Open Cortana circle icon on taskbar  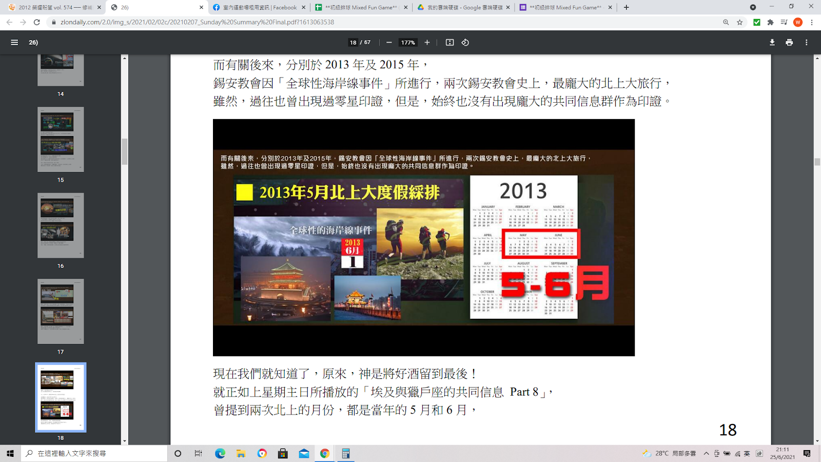click(178, 453)
